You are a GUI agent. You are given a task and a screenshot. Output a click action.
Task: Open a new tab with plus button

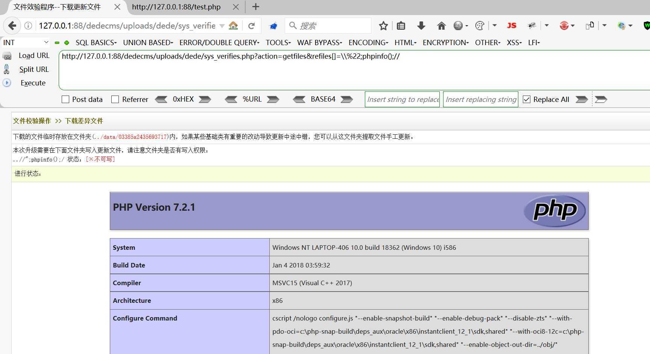click(256, 7)
